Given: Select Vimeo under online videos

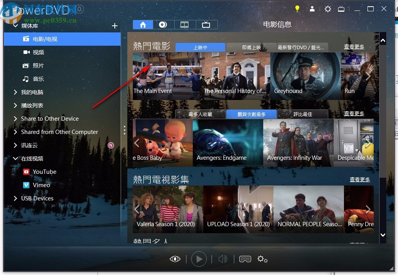Looking at the screenshot, I should (x=41, y=185).
